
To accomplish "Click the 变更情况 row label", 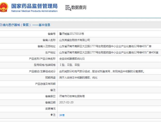I will [50, 109].
